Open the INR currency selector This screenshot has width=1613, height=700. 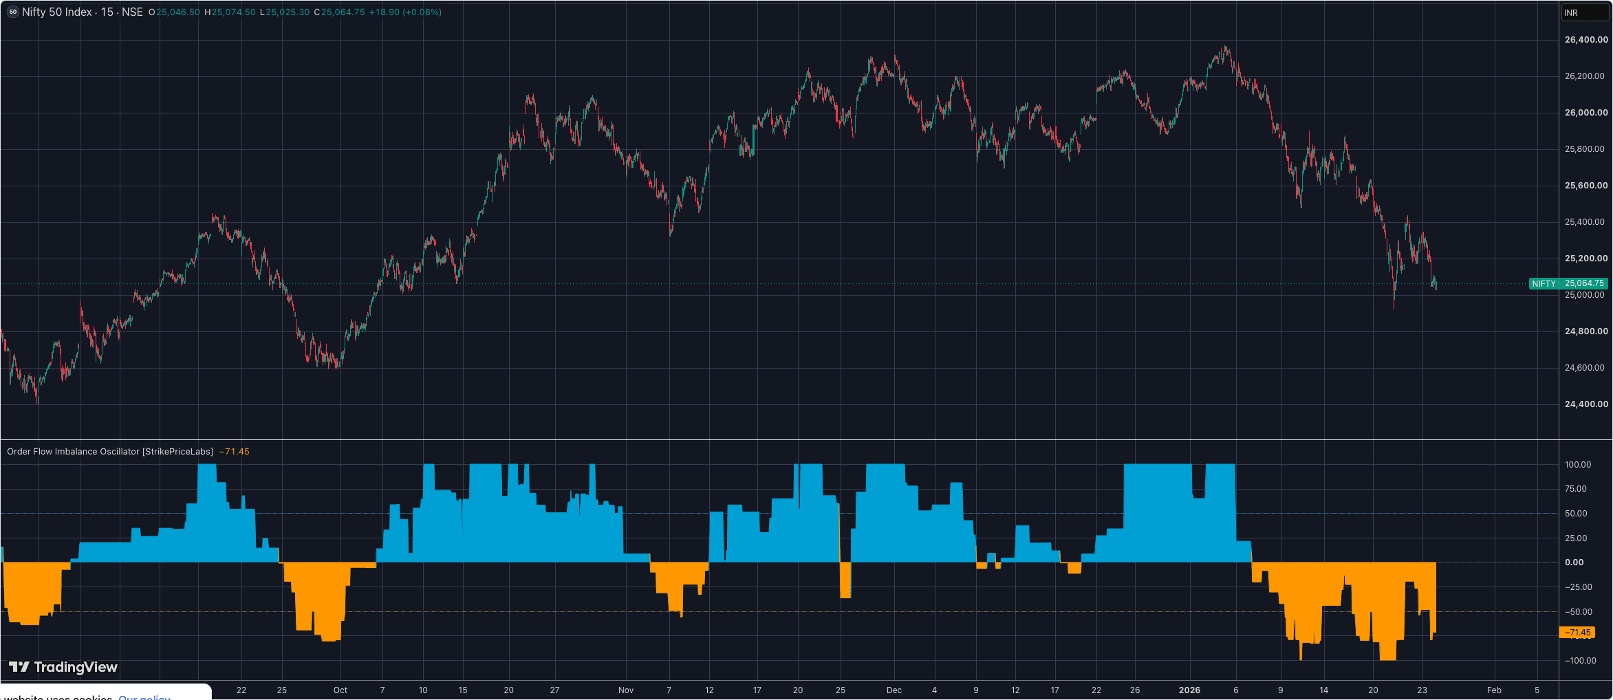[x=1585, y=12]
